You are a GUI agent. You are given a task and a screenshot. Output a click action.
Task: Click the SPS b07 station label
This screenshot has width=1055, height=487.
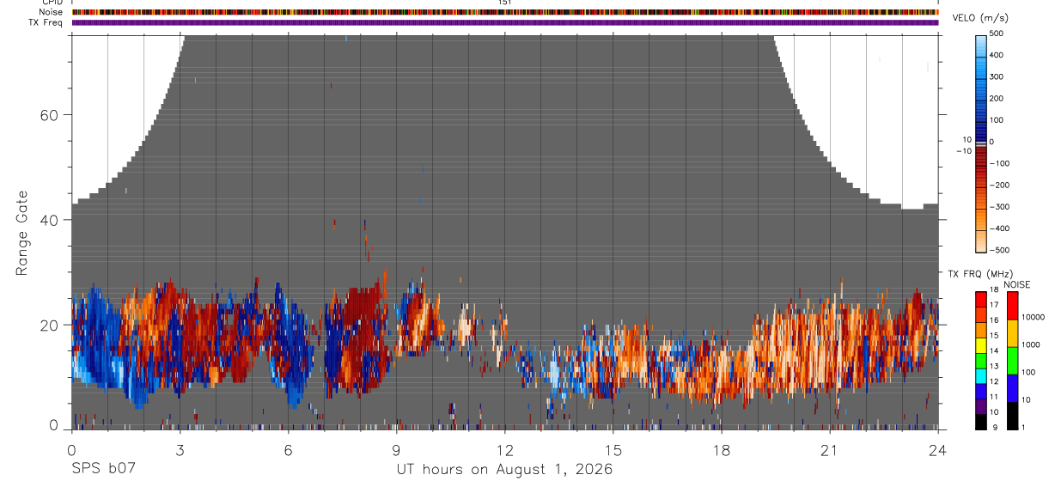(104, 470)
